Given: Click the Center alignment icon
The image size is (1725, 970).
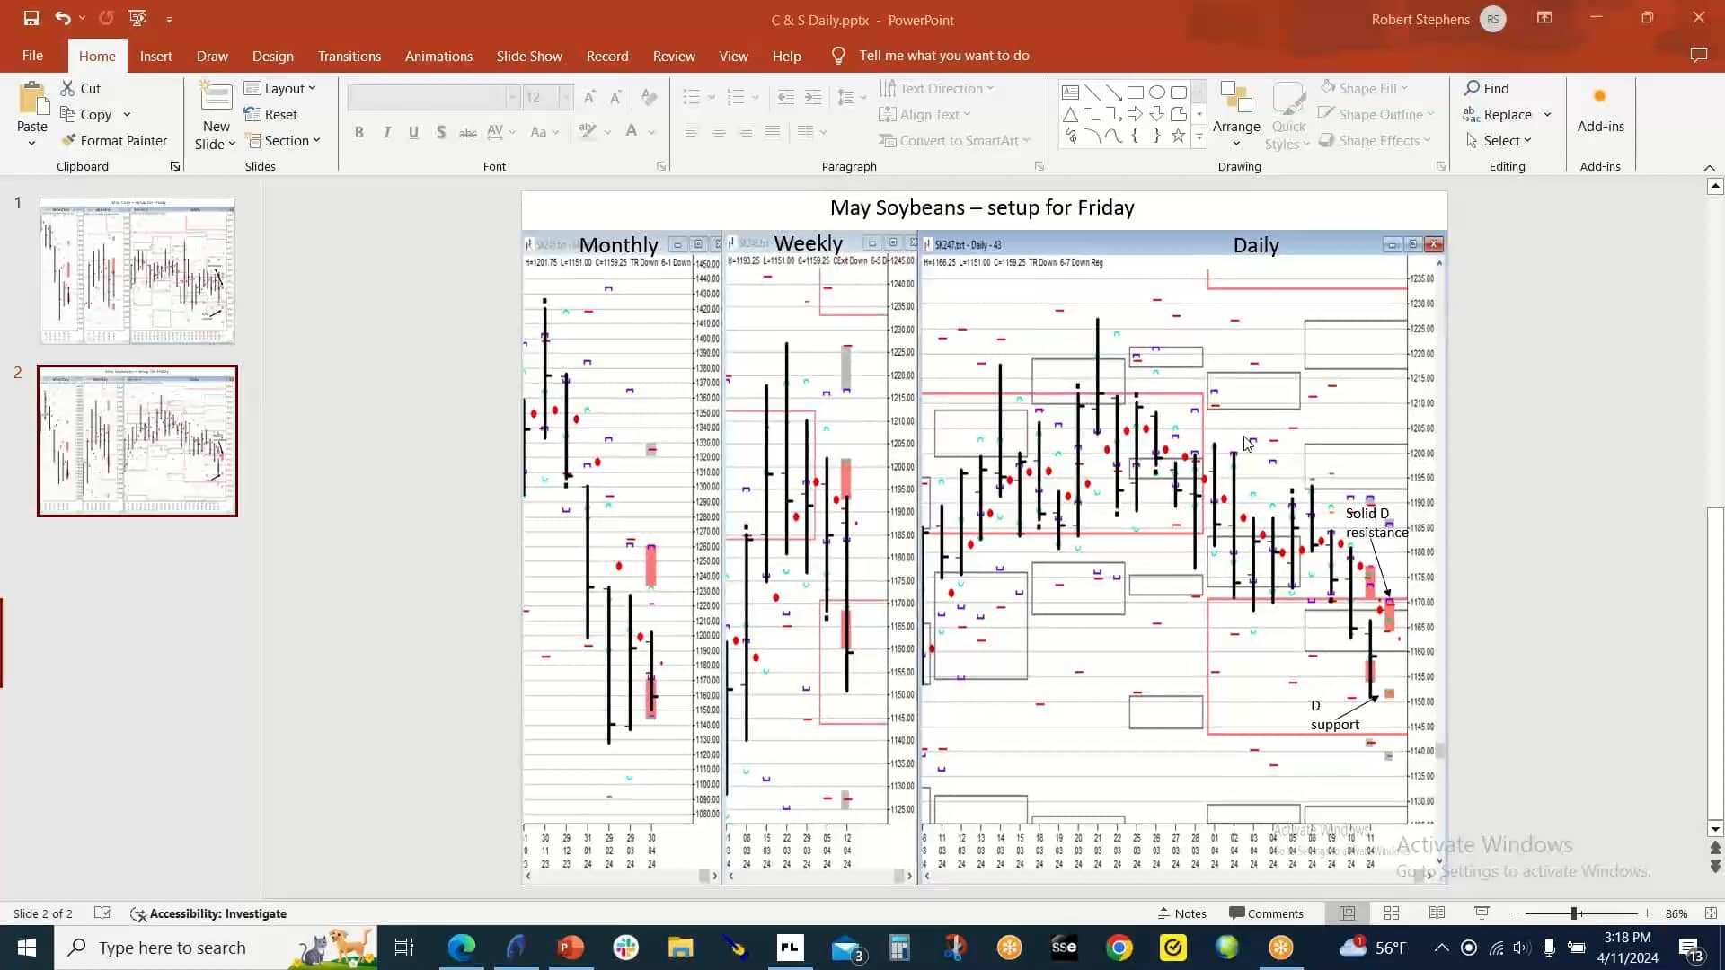Looking at the screenshot, I should [x=719, y=132].
